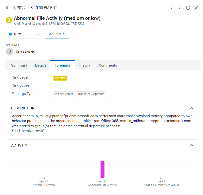This screenshot has width=203, height=195.
Task: Go to the next alert arrow
Action: click(x=179, y=8)
